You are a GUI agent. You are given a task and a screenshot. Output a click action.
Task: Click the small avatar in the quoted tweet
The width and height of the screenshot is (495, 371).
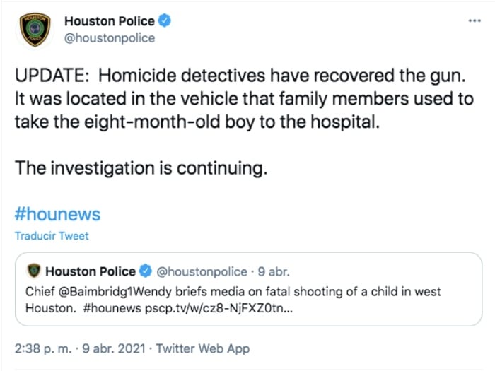click(33, 271)
